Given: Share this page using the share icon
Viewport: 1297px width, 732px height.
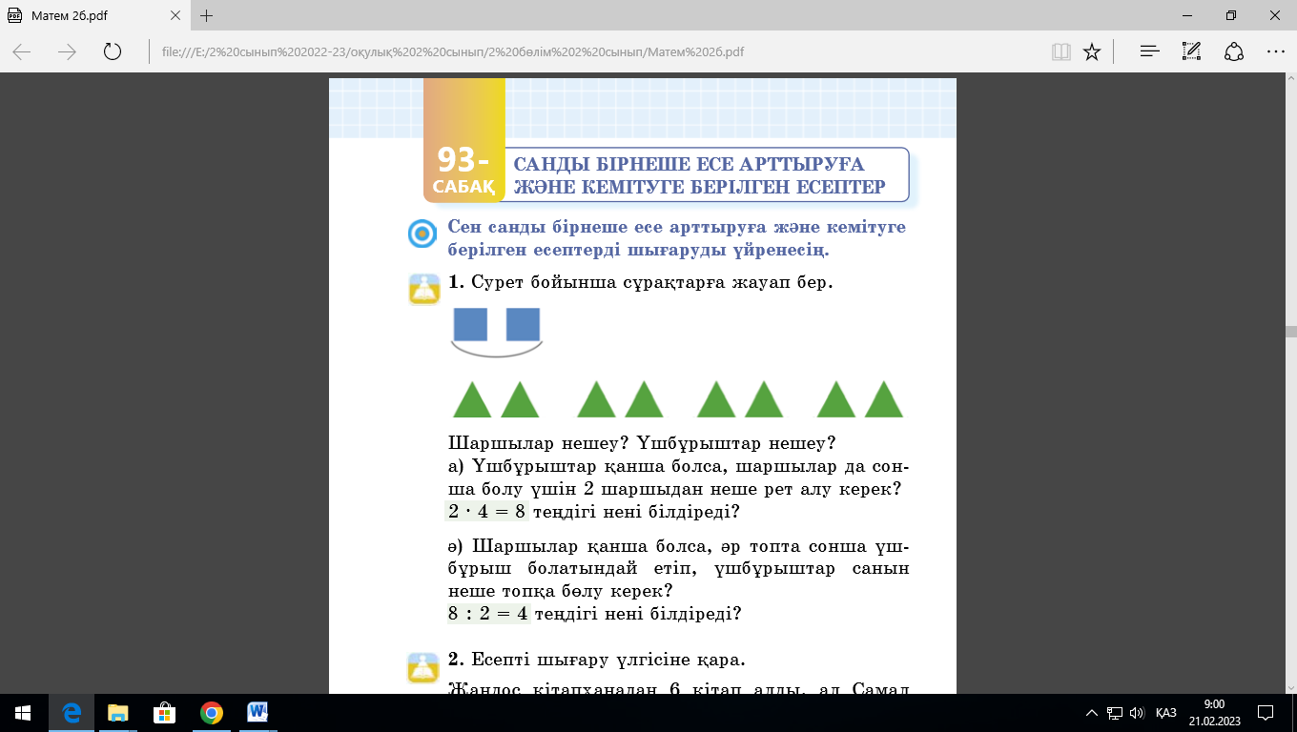Looking at the screenshot, I should [x=1234, y=51].
